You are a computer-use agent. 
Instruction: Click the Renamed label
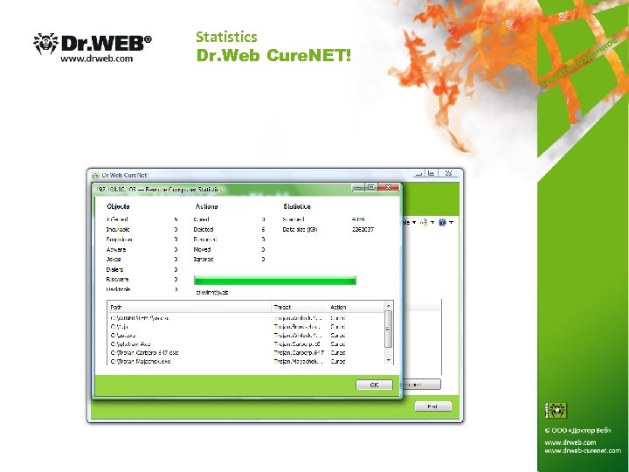pyautogui.click(x=205, y=239)
